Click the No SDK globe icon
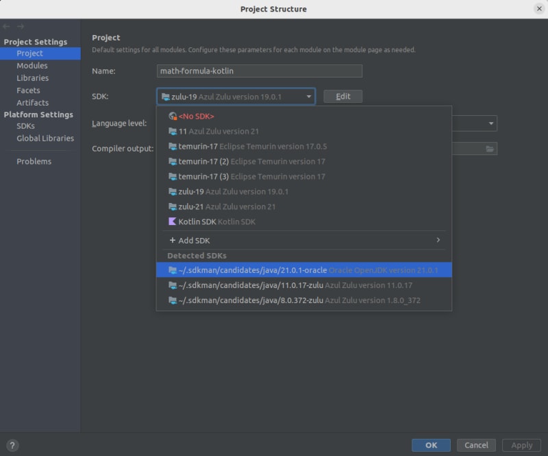 [173, 116]
